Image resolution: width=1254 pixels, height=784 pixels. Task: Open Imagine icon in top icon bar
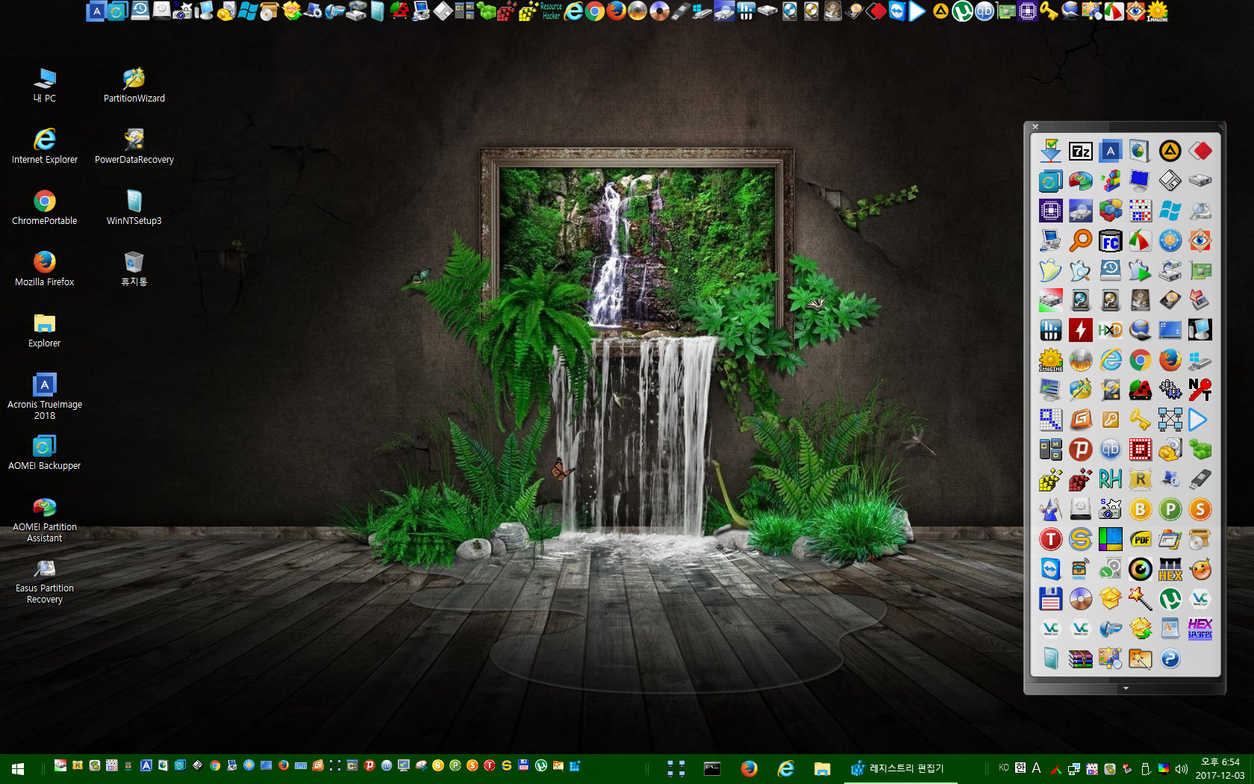point(1157,11)
